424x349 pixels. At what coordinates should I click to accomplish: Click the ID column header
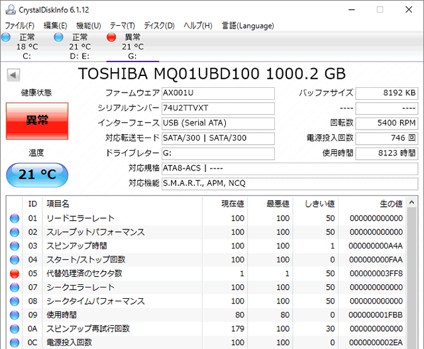pyautogui.click(x=32, y=204)
